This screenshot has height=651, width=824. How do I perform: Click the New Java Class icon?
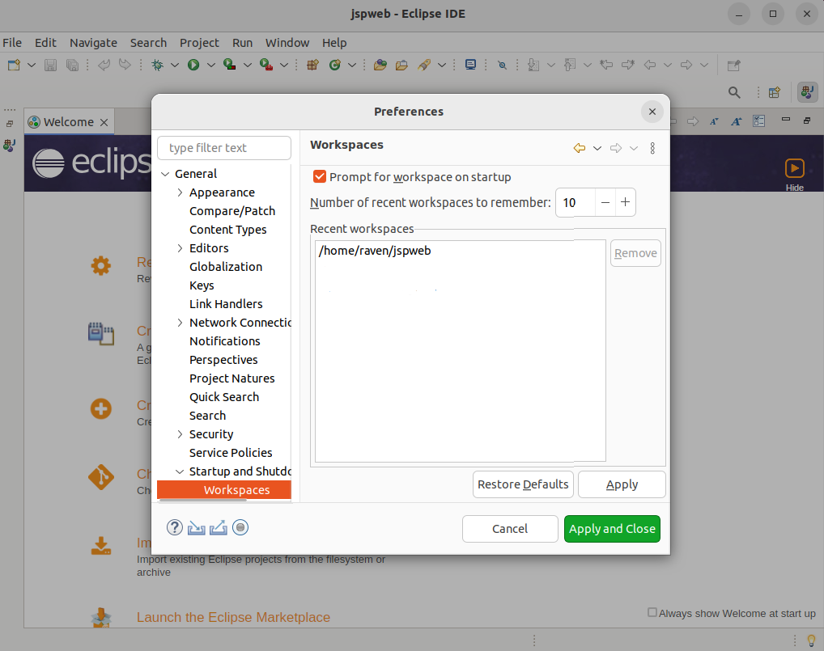[x=335, y=65]
